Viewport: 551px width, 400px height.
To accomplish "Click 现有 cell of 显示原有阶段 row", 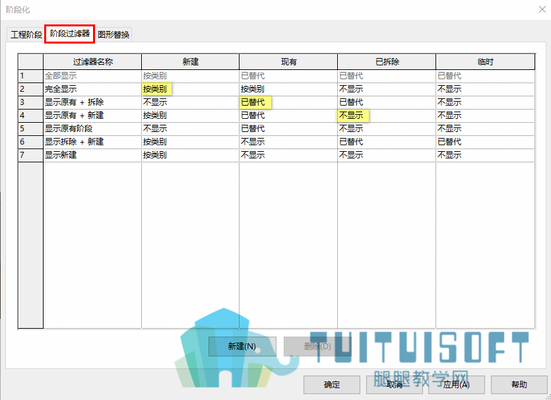I will [288, 129].
